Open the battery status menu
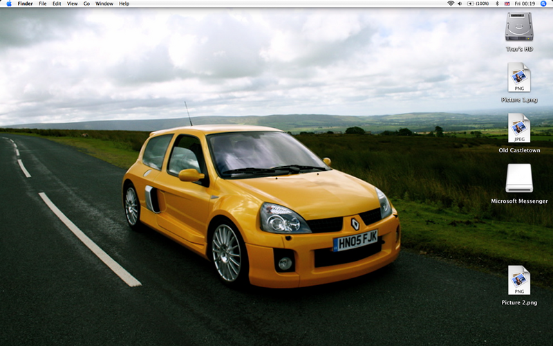The image size is (553, 346). tap(478, 3)
